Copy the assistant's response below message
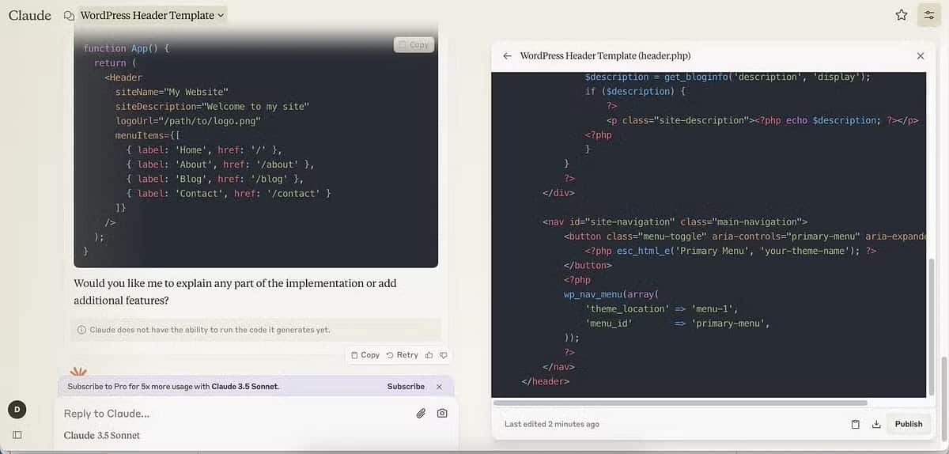This screenshot has width=949, height=454. [x=365, y=355]
